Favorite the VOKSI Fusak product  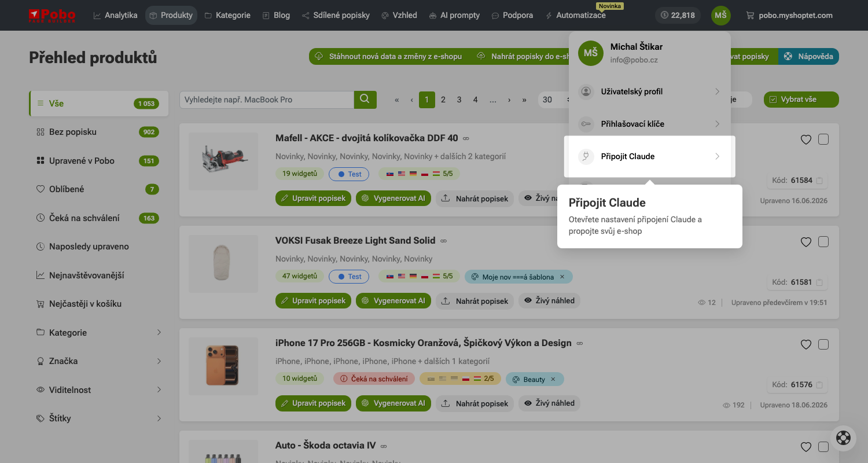tap(806, 242)
